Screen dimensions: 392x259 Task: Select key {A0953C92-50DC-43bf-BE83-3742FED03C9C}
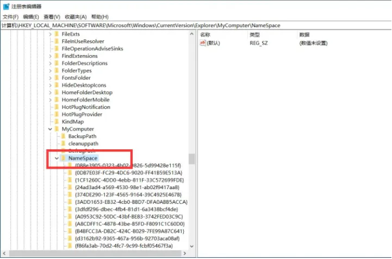129,217
